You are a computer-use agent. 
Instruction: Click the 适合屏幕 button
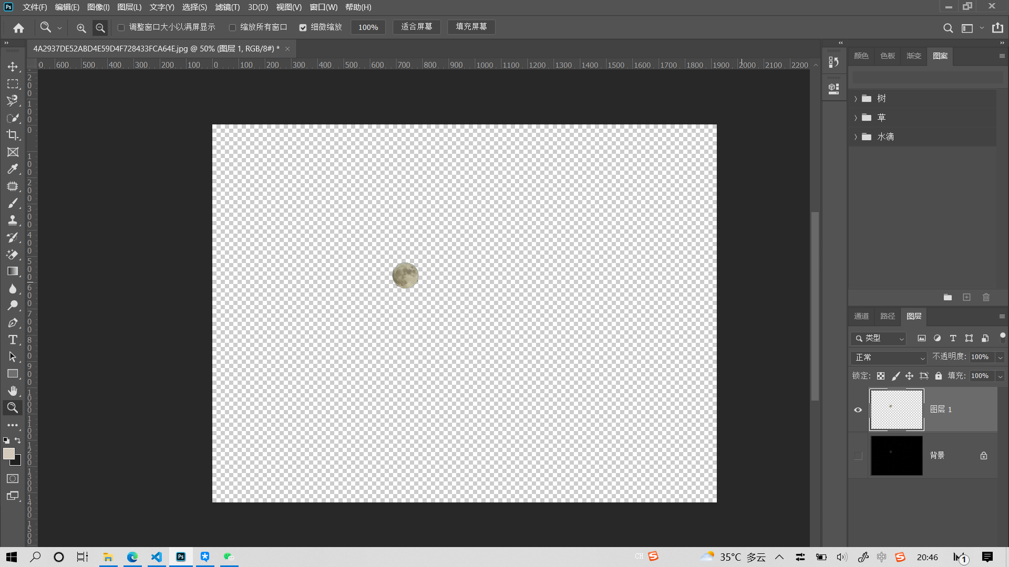pyautogui.click(x=416, y=27)
